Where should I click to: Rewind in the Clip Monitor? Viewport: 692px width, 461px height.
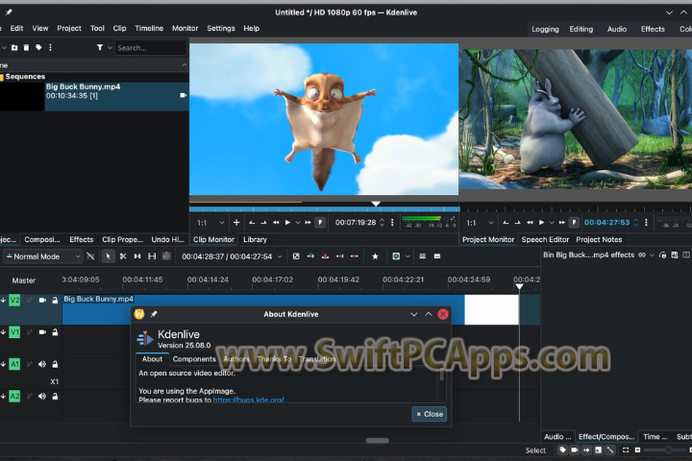click(x=276, y=223)
